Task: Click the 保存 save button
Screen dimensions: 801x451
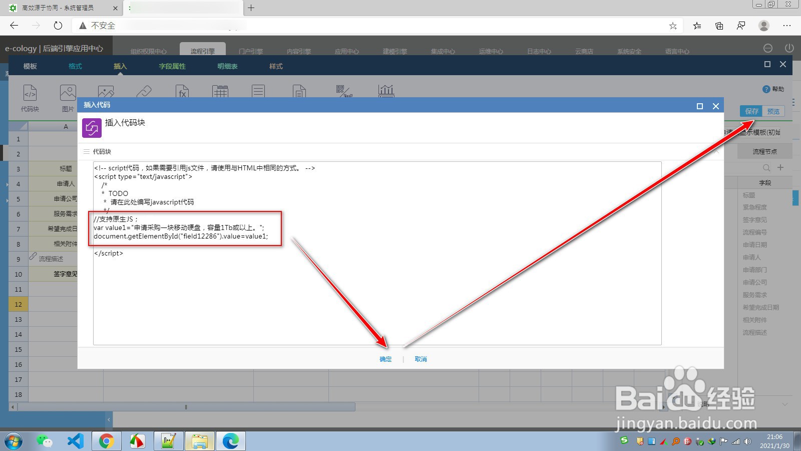Action: (x=751, y=111)
